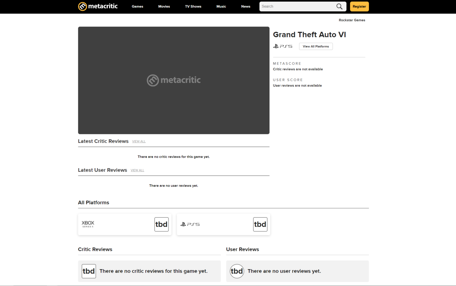
Task: Open the Music menu
Action: [x=221, y=7]
